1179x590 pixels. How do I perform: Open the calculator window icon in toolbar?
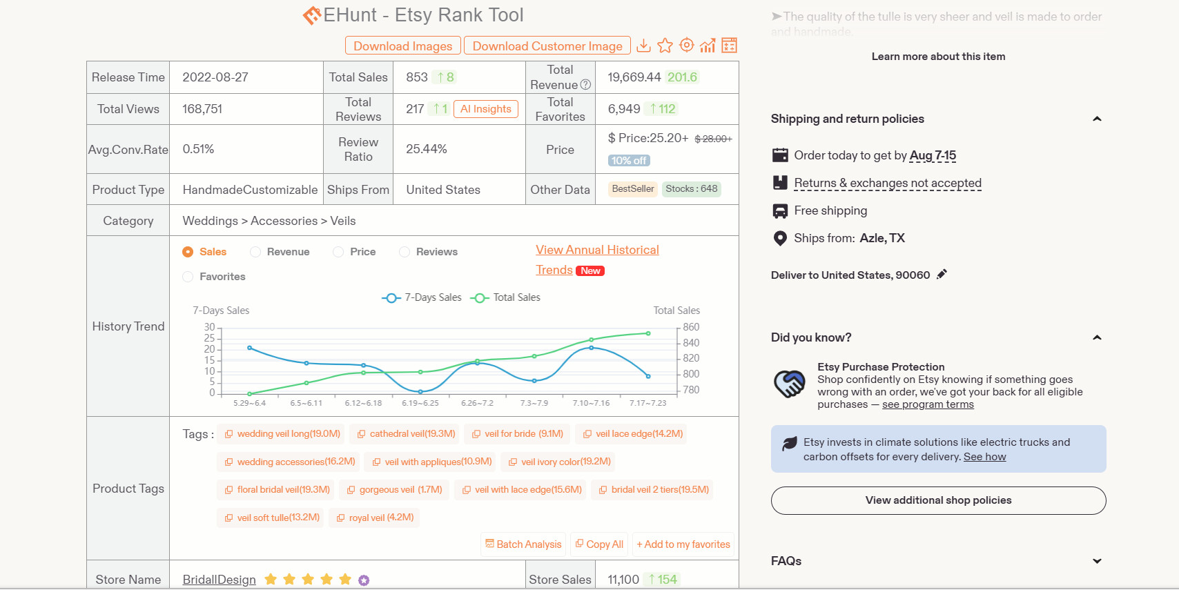tap(729, 46)
